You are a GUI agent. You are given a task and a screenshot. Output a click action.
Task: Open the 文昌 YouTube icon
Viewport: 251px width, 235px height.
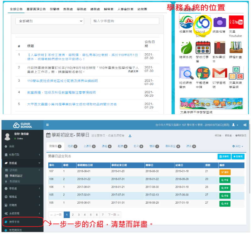coord(236,22)
